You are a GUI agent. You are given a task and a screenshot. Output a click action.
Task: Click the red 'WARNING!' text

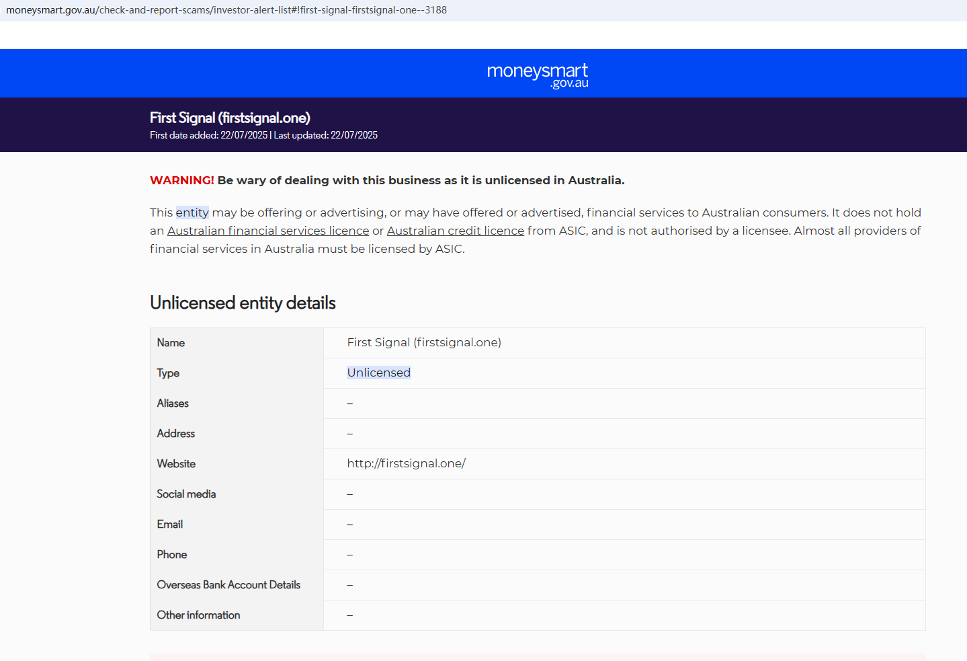[182, 180]
